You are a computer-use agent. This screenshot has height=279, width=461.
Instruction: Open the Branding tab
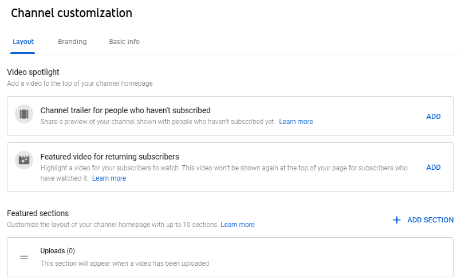pos(72,42)
